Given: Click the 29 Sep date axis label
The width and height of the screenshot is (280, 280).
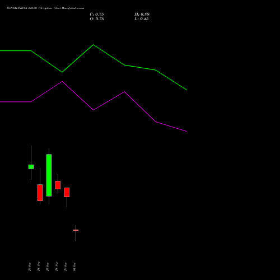Looking at the screenshot, I should tap(66, 267).
